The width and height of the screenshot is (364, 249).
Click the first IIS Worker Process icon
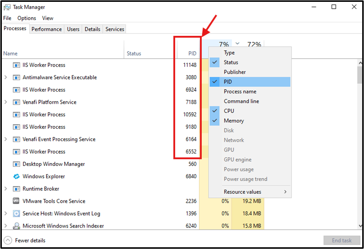(16, 65)
